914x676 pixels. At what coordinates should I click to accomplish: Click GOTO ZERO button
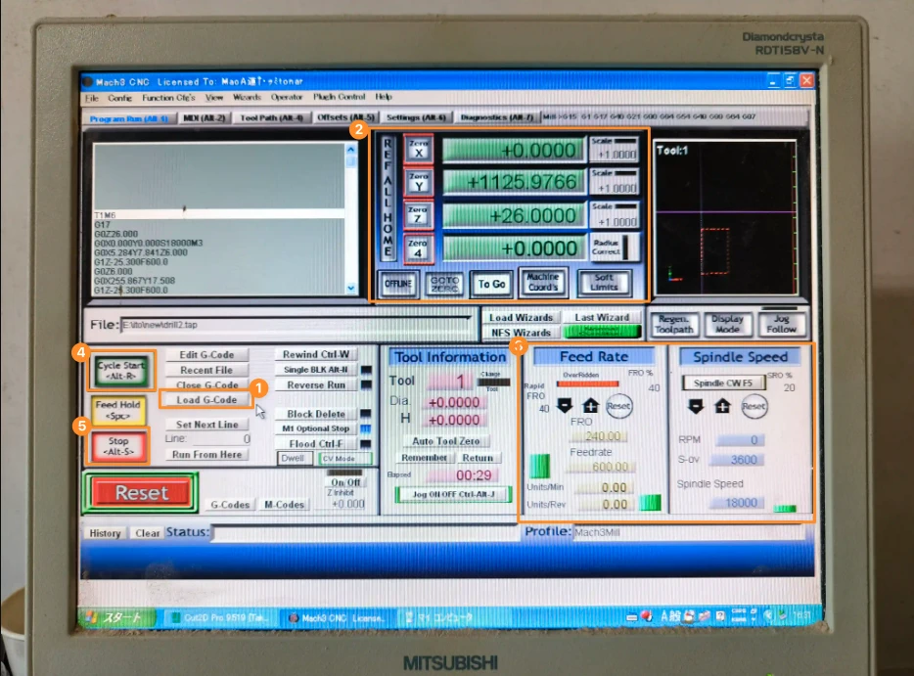pyautogui.click(x=444, y=285)
